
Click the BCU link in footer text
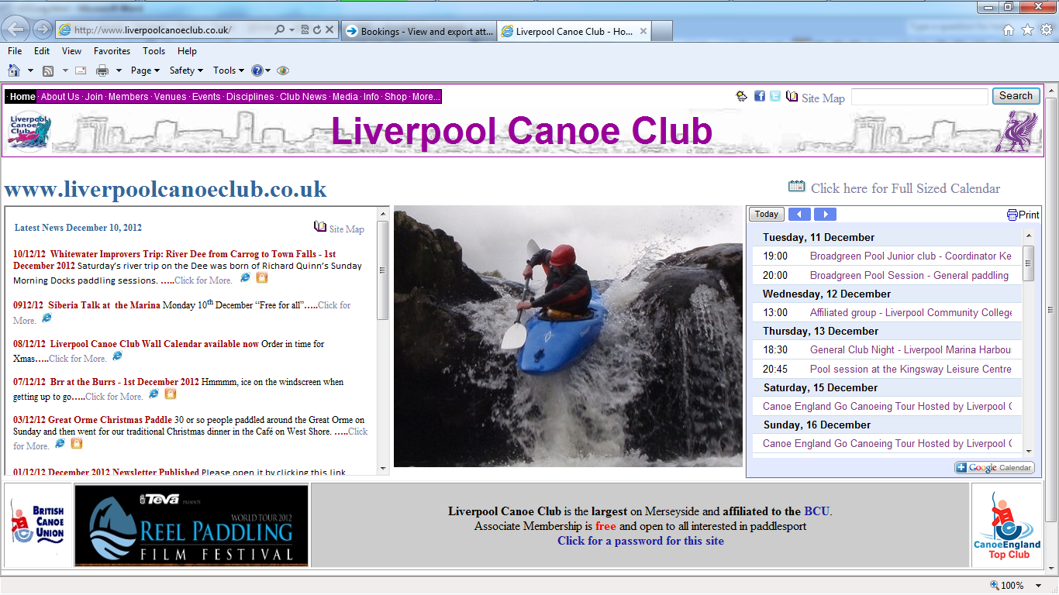[x=816, y=511]
